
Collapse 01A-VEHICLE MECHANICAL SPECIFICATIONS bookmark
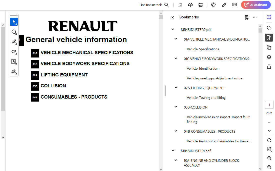(x=176, y=39)
